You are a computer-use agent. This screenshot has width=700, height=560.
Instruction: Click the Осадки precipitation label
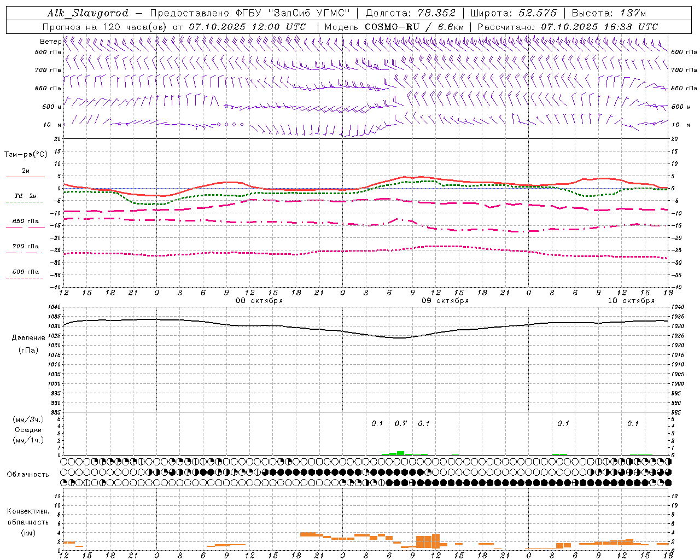[29, 430]
